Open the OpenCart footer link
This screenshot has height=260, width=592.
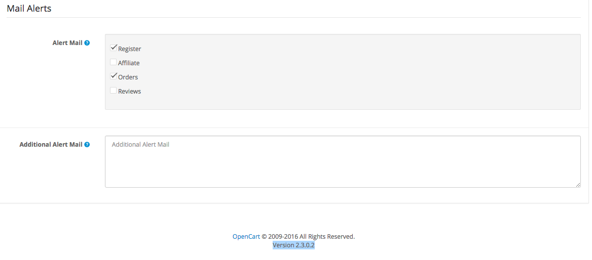246,237
